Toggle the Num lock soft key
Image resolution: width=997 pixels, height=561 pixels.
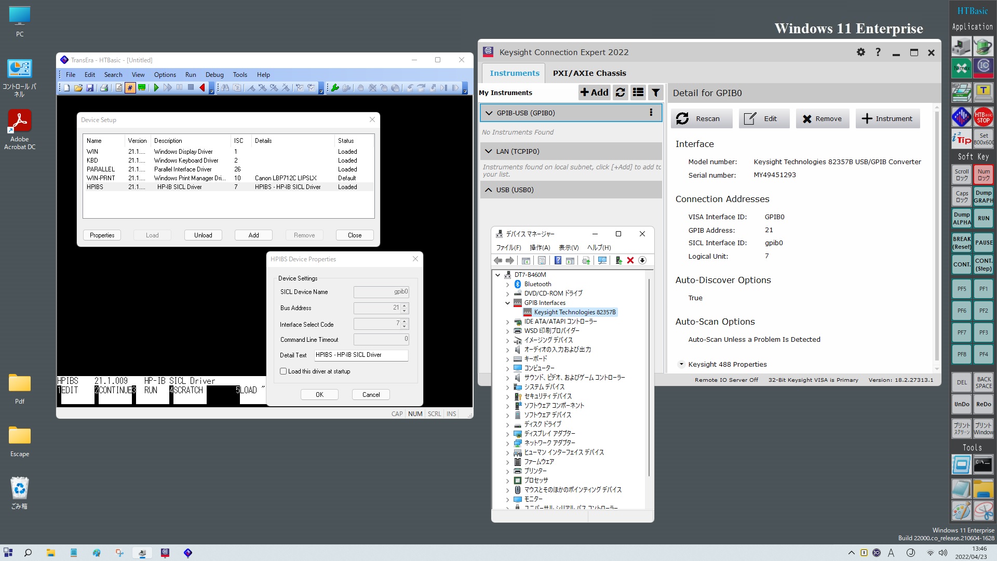[983, 175]
